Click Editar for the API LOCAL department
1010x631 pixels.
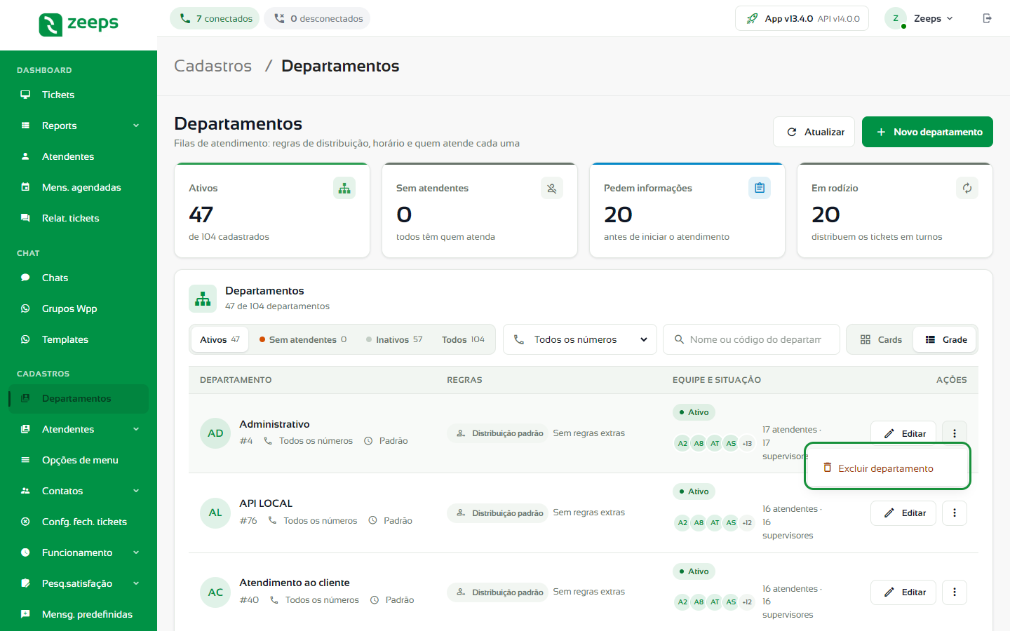(903, 513)
